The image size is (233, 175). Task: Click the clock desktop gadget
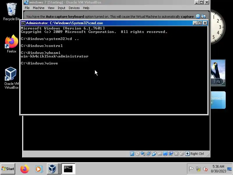pos(218,27)
